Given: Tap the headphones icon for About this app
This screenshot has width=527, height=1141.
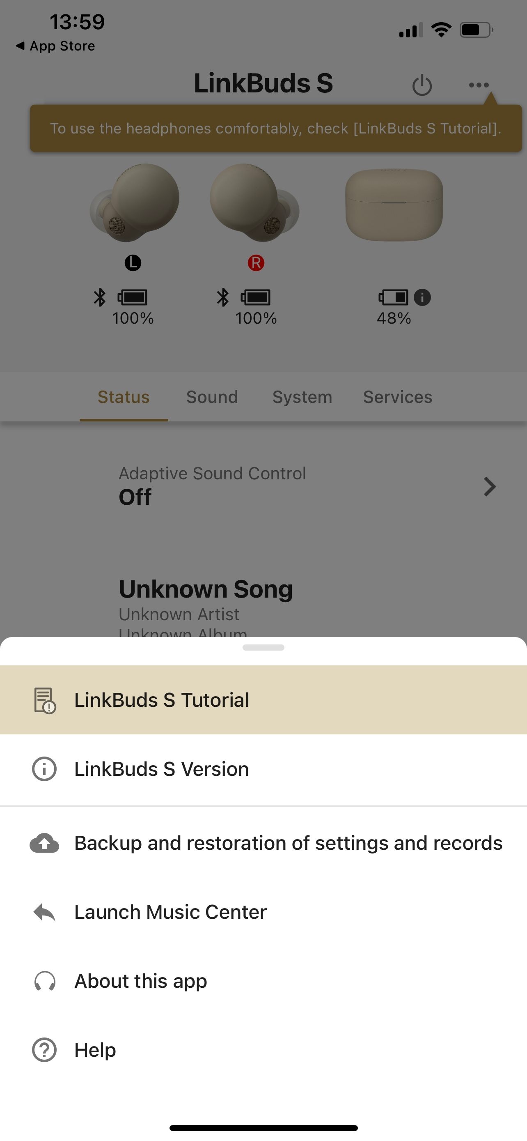Looking at the screenshot, I should tap(45, 981).
